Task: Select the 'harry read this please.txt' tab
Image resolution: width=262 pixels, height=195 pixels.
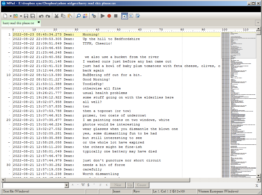Action: click(x=19, y=23)
